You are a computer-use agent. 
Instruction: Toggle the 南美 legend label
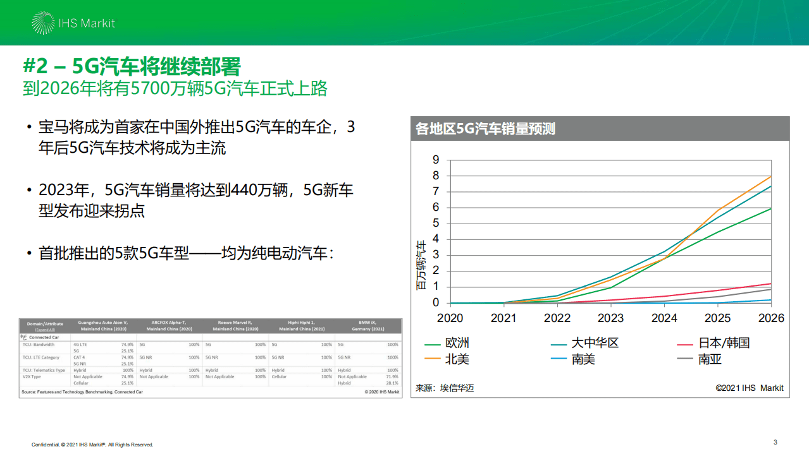[582, 358]
